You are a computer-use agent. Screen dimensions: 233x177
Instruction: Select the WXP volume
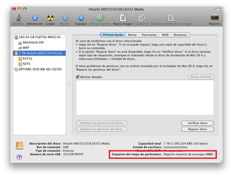[39, 48]
